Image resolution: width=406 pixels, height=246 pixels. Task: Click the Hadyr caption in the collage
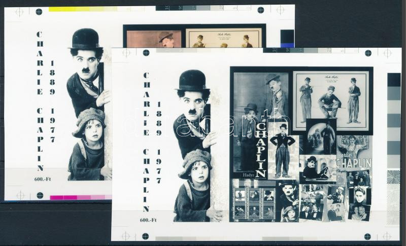[249, 175]
